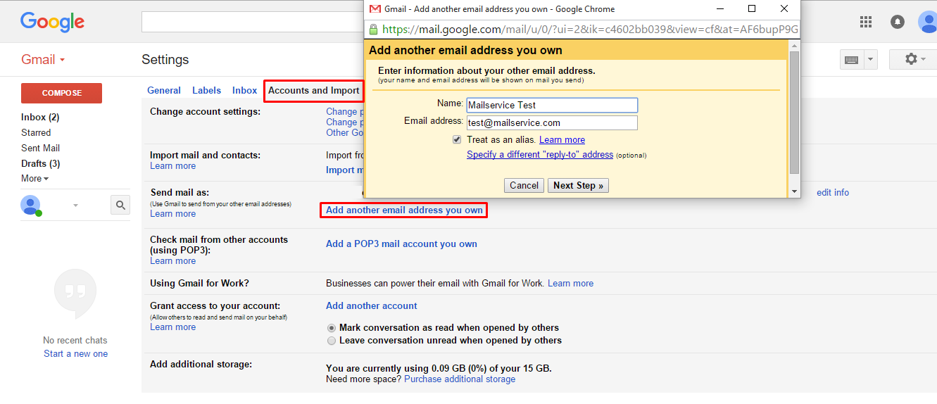The height and width of the screenshot is (404, 937).
Task: Click the Google search box
Action: (x=252, y=22)
